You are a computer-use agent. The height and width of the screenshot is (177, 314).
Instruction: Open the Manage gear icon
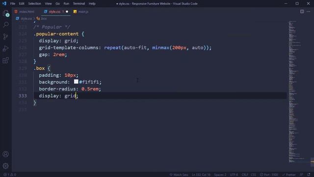click(x=5, y=166)
